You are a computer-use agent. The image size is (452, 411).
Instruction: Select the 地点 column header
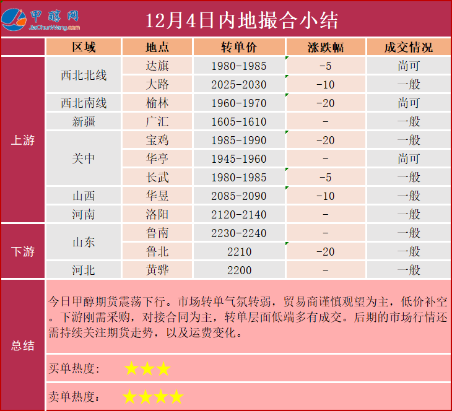coord(157,48)
